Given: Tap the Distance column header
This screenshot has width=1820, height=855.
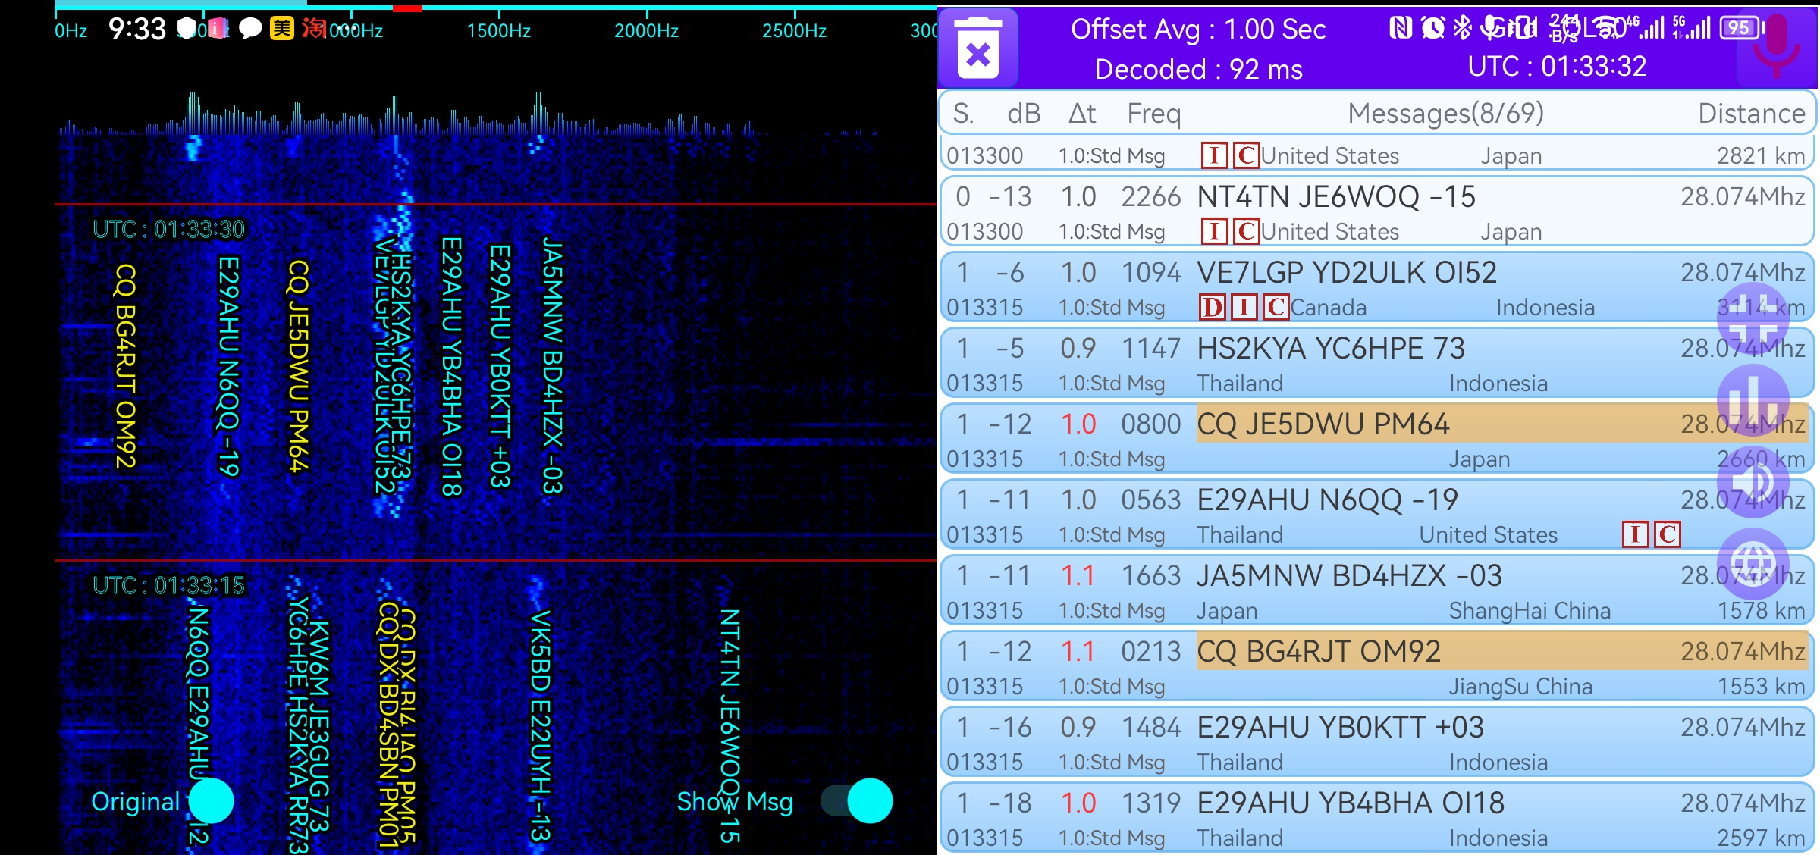Looking at the screenshot, I should (x=1751, y=114).
